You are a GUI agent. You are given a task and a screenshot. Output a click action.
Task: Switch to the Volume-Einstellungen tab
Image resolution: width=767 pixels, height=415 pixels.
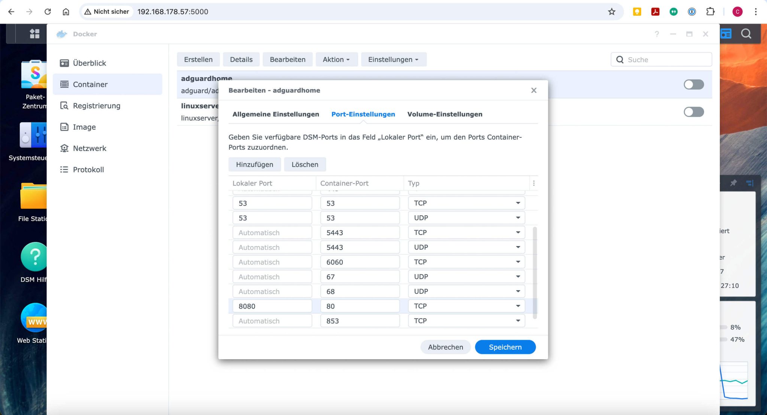coord(445,114)
